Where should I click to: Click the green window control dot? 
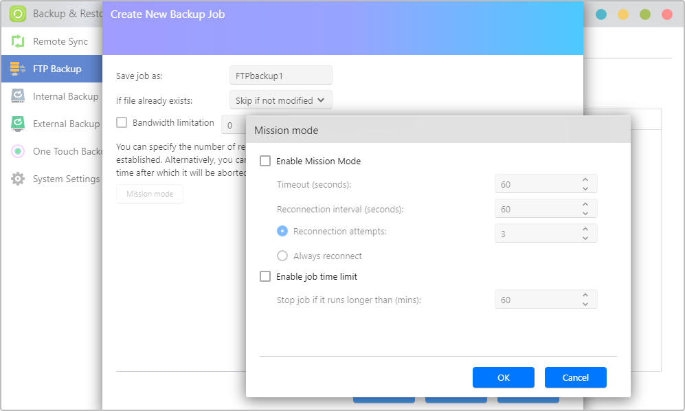click(645, 14)
